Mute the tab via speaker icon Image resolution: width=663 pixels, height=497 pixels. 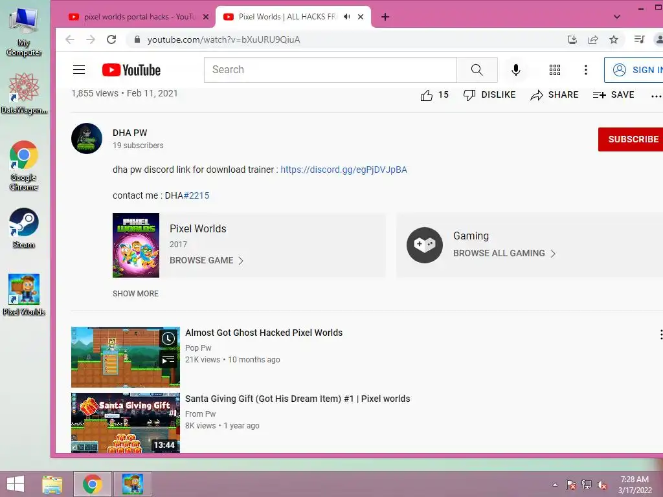click(347, 17)
